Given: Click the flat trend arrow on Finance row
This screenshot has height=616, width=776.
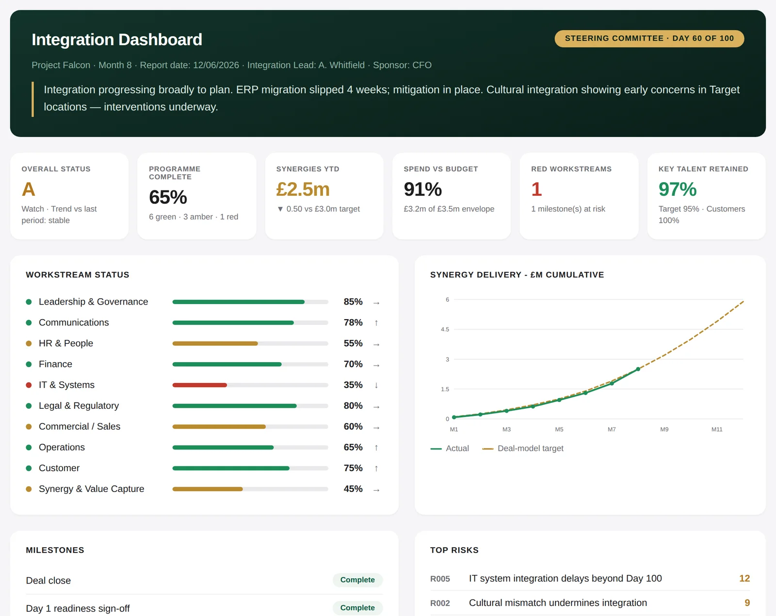Looking at the screenshot, I should (376, 365).
